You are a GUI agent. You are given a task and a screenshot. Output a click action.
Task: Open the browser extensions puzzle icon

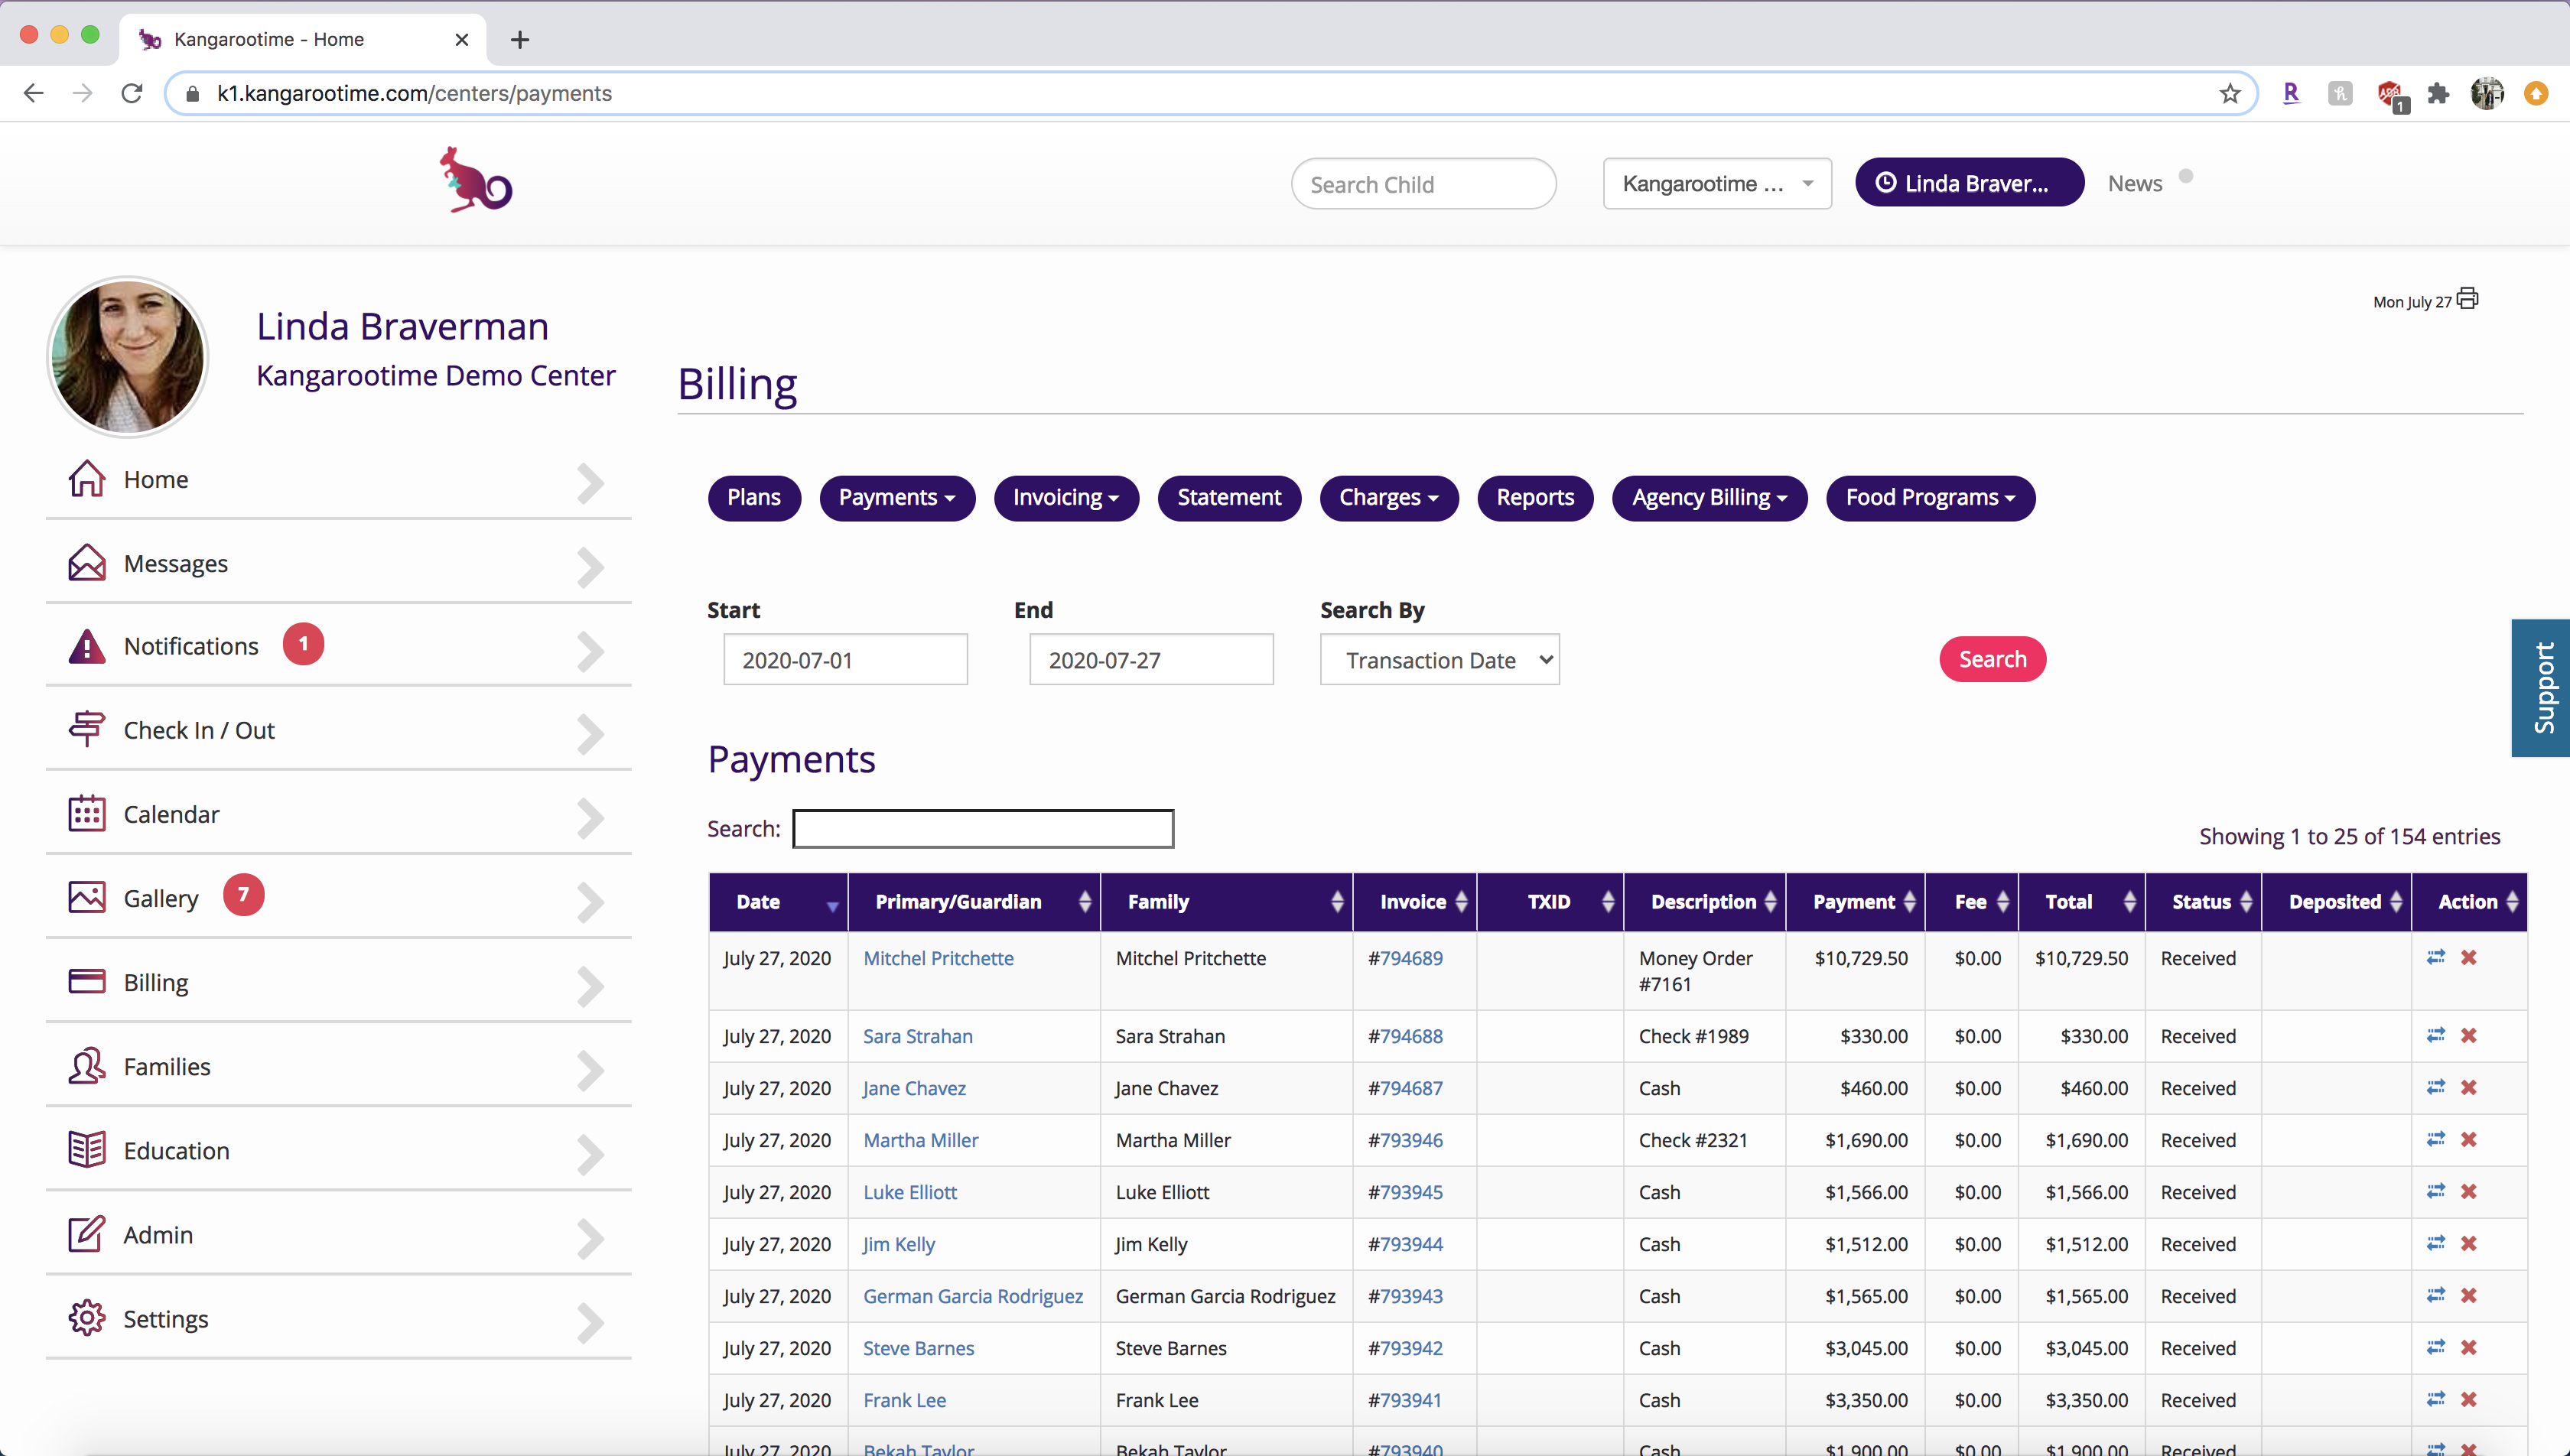click(2438, 94)
